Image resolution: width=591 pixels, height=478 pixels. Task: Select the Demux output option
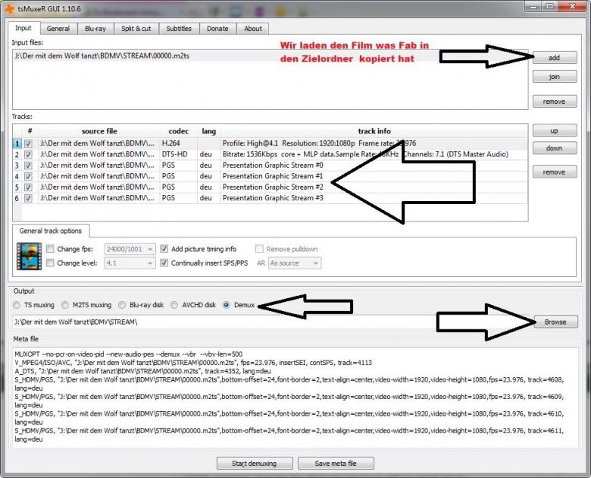pos(226,305)
